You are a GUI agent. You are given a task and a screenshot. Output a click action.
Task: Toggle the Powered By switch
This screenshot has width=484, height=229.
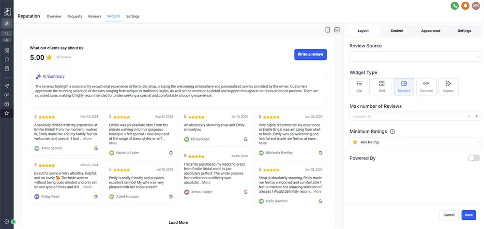474,158
